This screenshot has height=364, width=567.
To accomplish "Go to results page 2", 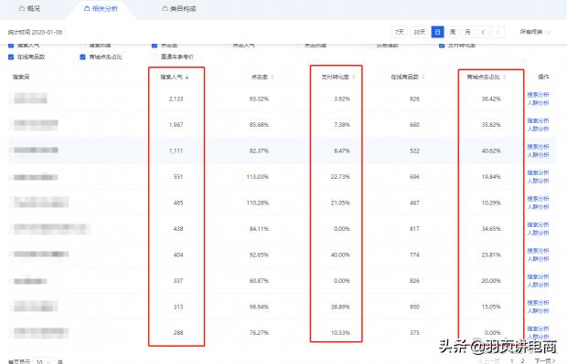I will pyautogui.click(x=522, y=360).
